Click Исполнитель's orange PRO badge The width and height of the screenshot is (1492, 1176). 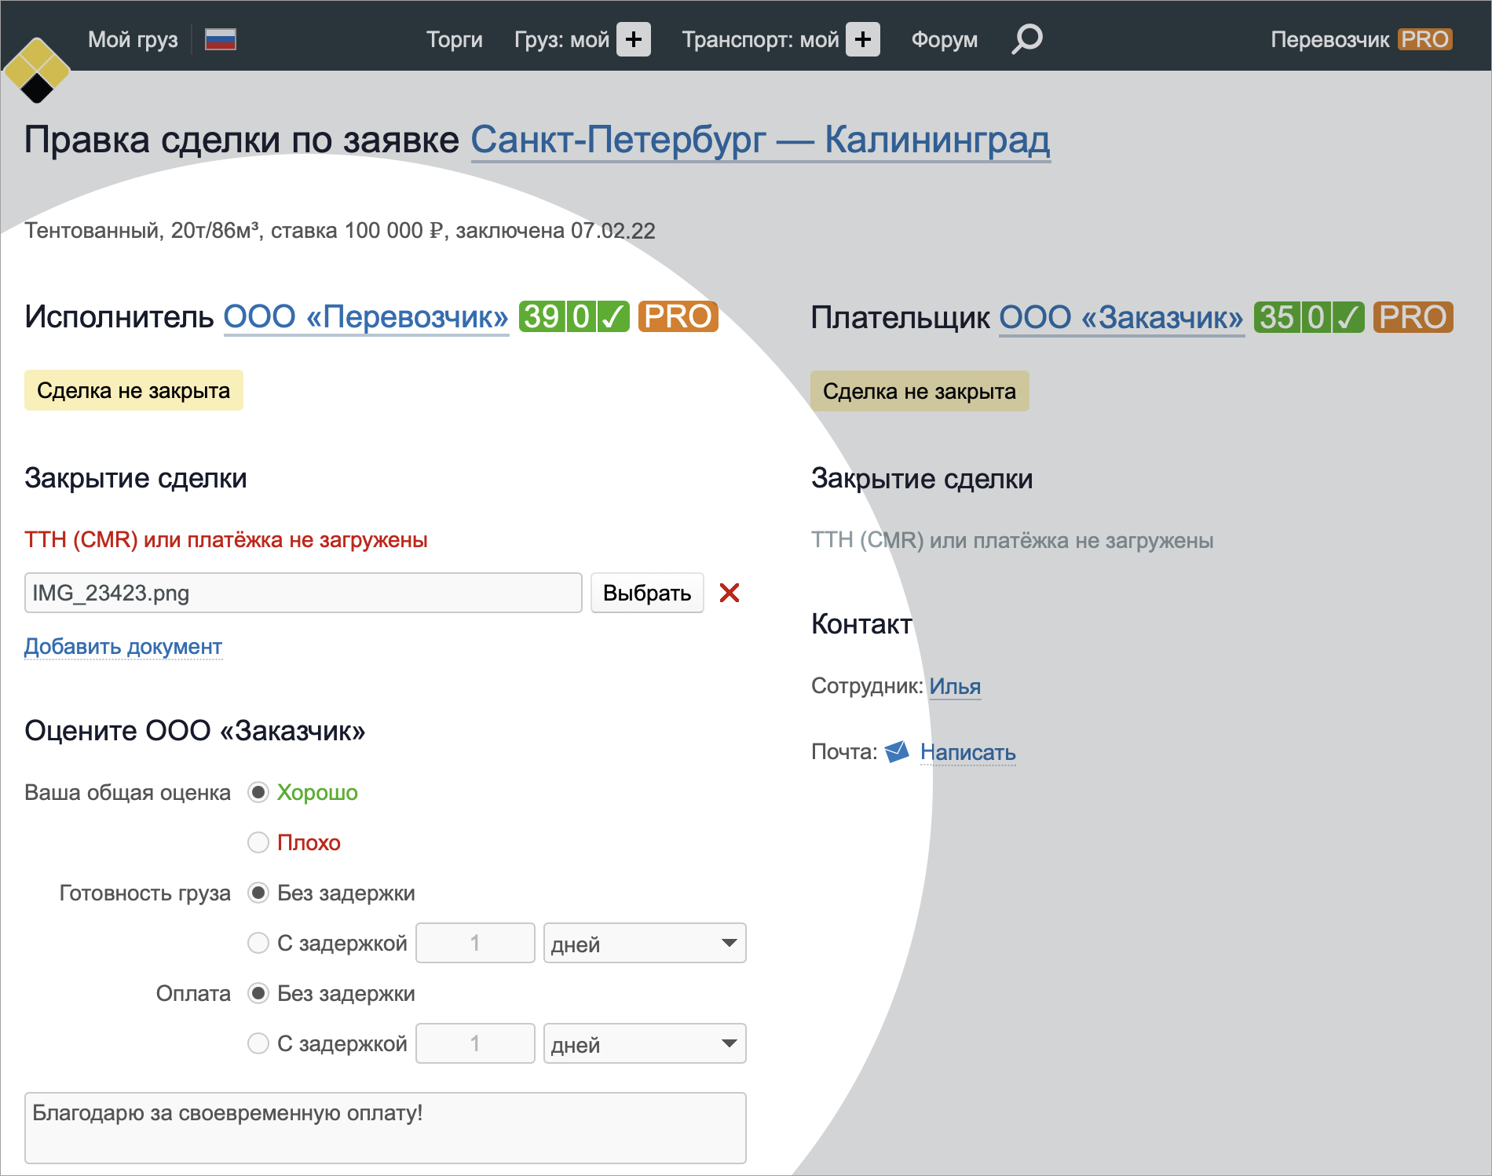[x=678, y=316]
